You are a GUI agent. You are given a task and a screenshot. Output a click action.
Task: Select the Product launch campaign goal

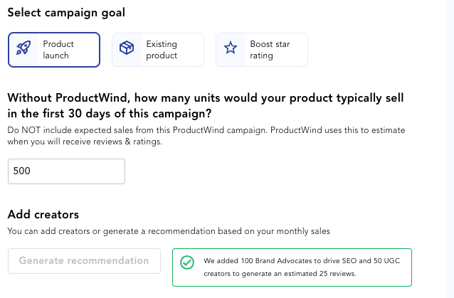[54, 50]
